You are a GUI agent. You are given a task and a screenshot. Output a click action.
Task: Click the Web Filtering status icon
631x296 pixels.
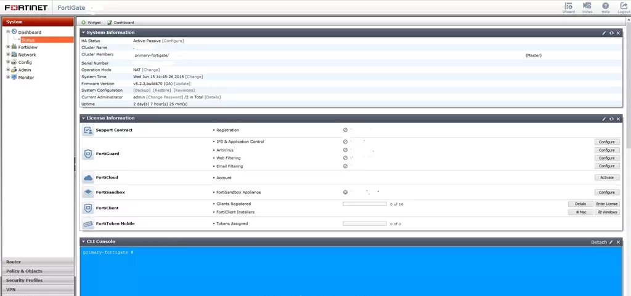click(345, 158)
